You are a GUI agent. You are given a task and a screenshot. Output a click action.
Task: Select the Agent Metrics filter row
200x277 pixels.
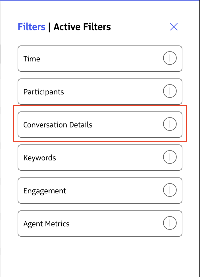[100, 223]
